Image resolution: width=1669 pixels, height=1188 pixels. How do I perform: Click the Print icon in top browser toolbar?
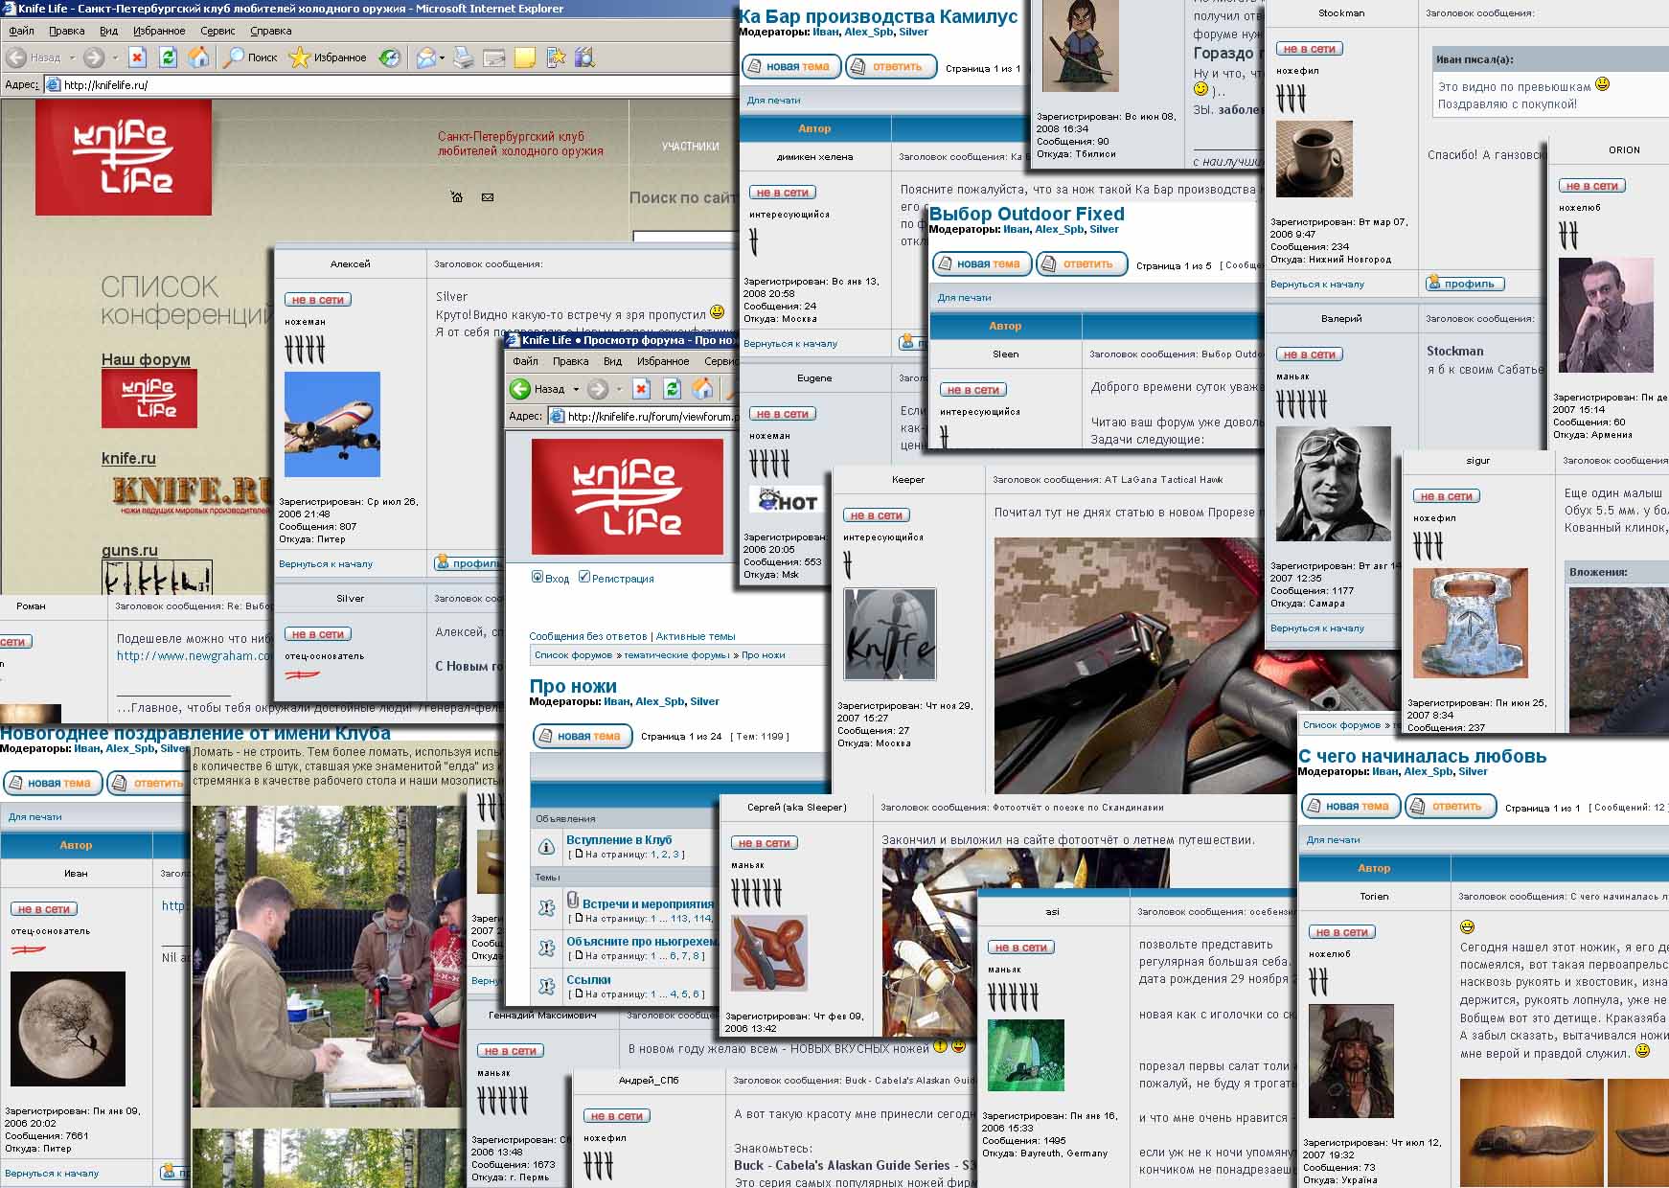point(464,57)
